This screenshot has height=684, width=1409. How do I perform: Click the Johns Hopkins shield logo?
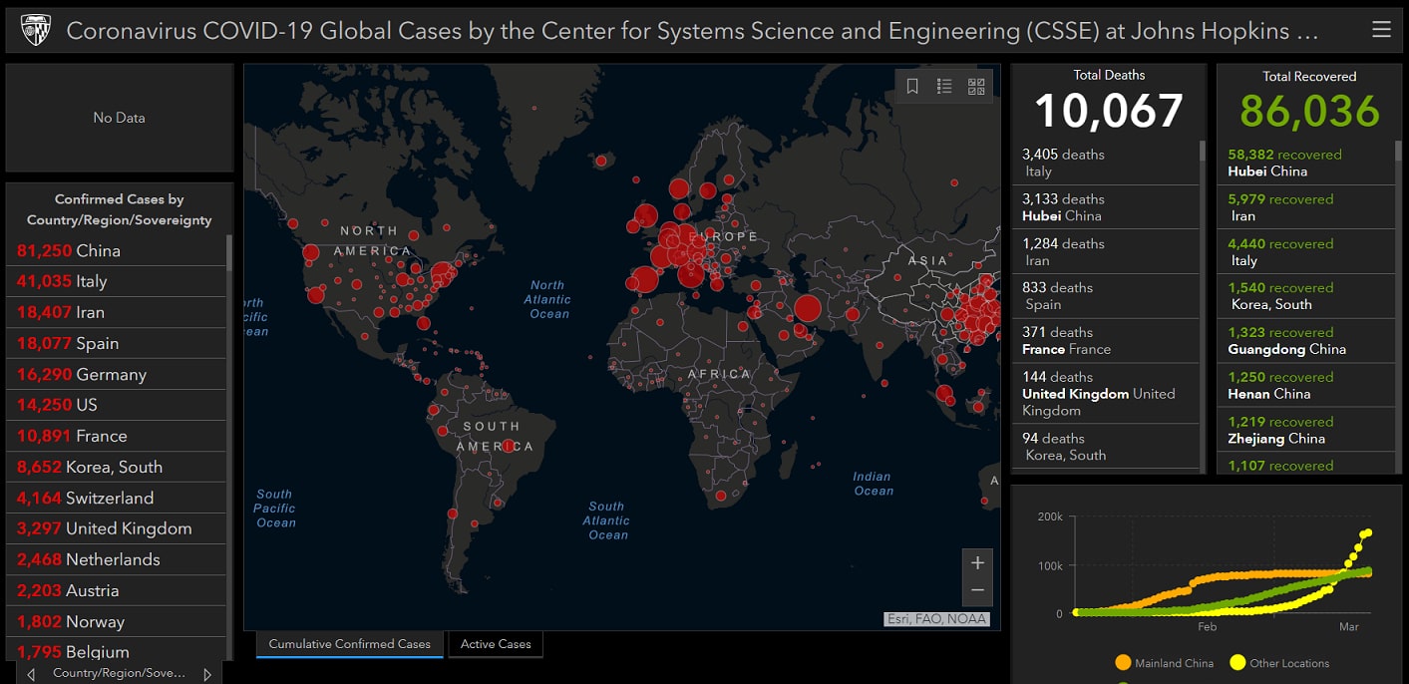tap(35, 31)
